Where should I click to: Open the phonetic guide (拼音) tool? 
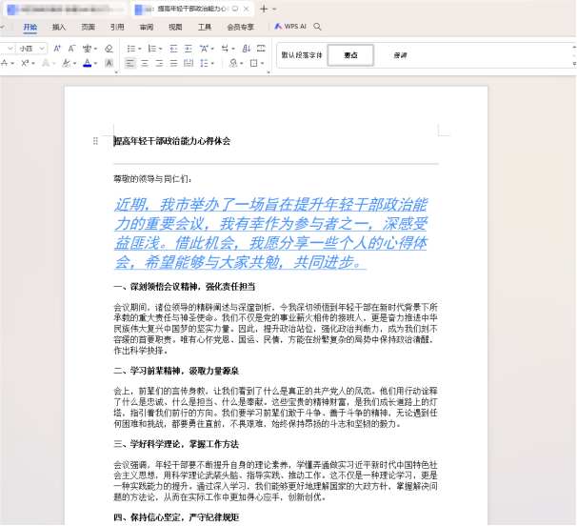click(87, 49)
